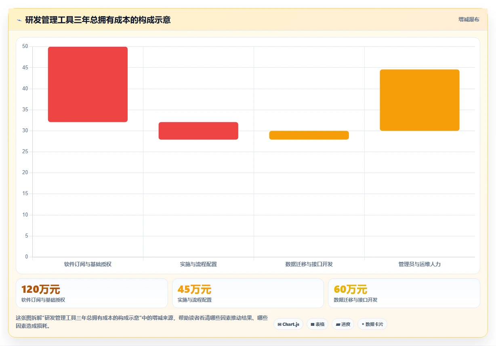The image size is (496, 346).
Task: Click the 增减瀑布 label in header
Action: 469,19
